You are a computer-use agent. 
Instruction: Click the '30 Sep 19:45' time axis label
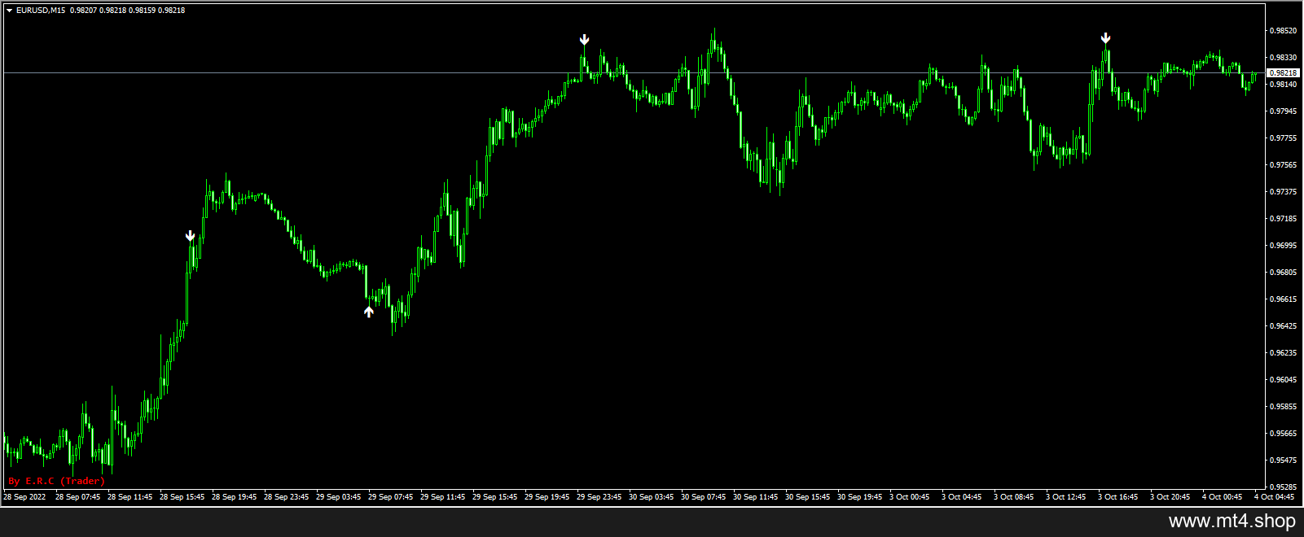click(x=859, y=497)
